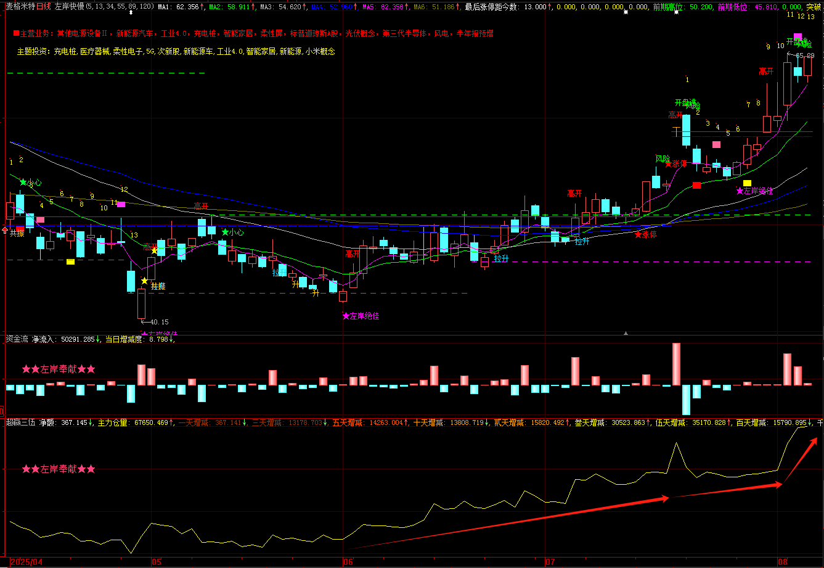Viewport: 824px width, 568px height.
Task: Click the green ★小心 marker near count 3
Action: 31,183
